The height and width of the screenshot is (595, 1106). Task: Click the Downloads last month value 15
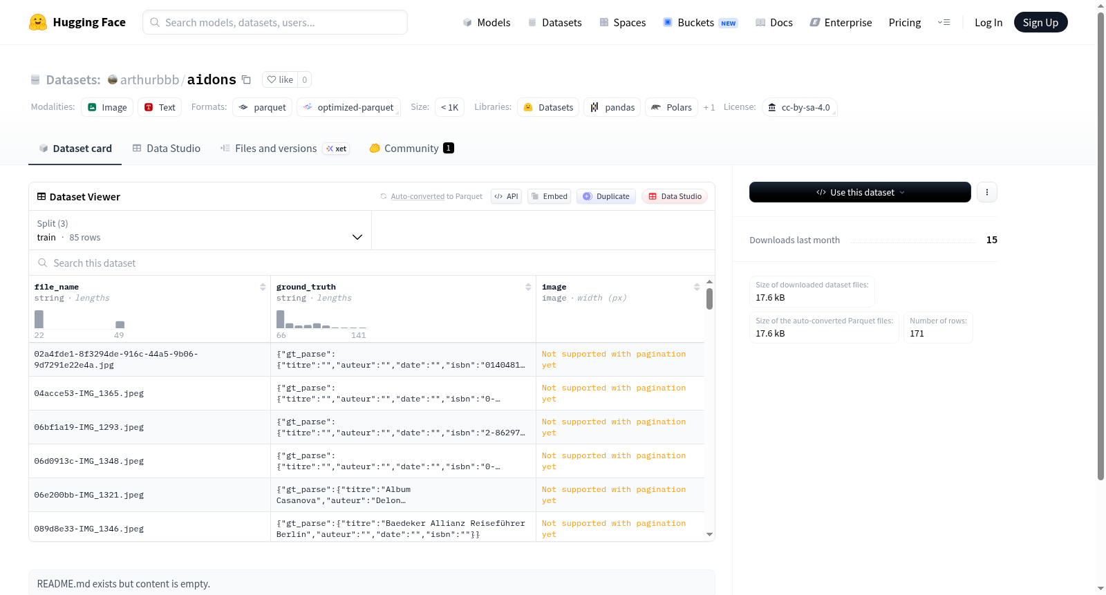(x=992, y=240)
